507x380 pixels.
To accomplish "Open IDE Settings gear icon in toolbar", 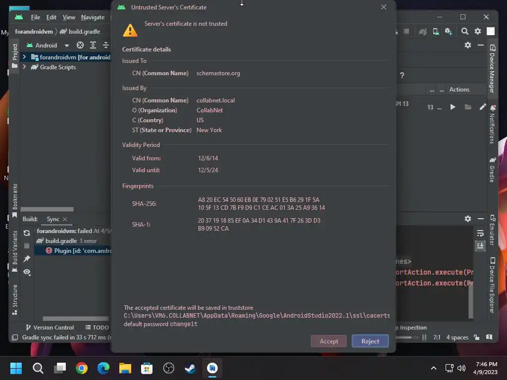I will coord(478,31).
